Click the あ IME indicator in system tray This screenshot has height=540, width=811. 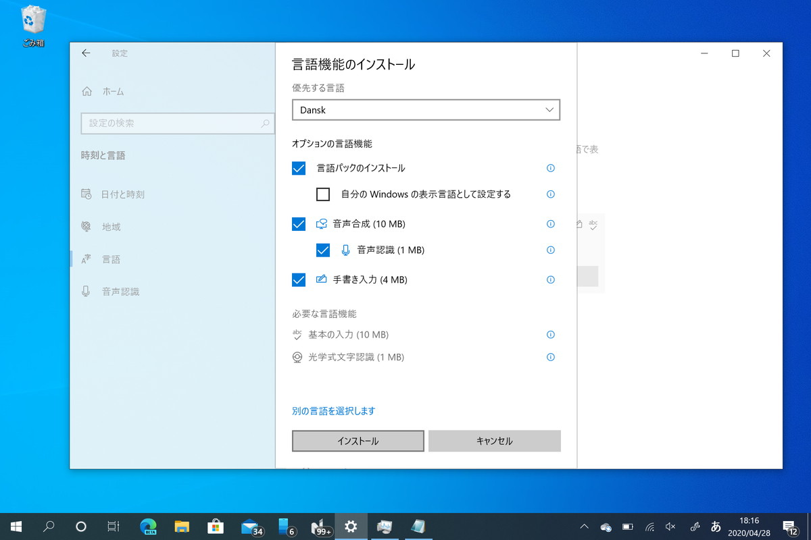pos(716,526)
